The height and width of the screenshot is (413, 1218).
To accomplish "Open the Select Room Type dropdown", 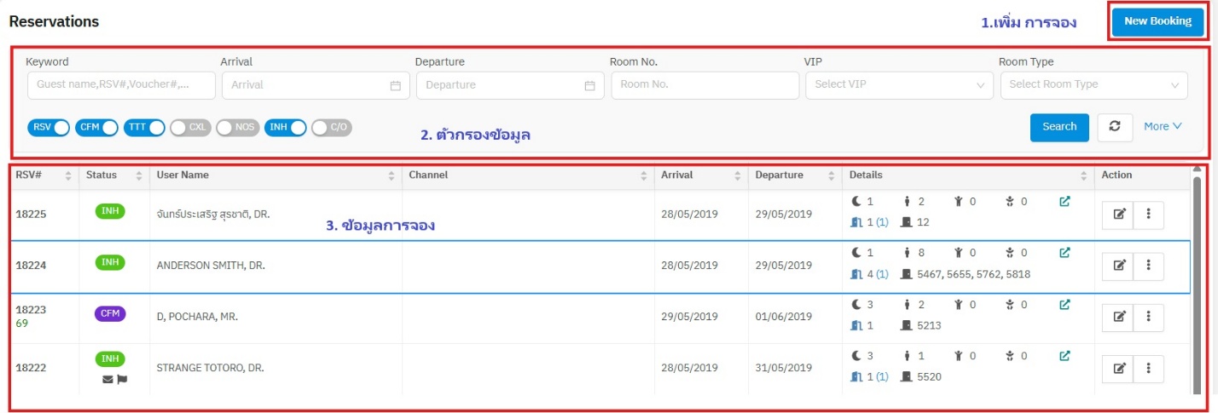I will click(x=1093, y=85).
